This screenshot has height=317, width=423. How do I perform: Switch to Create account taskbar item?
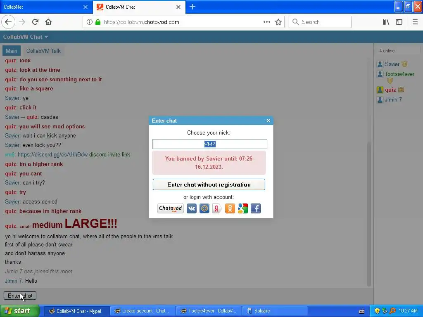point(143,311)
